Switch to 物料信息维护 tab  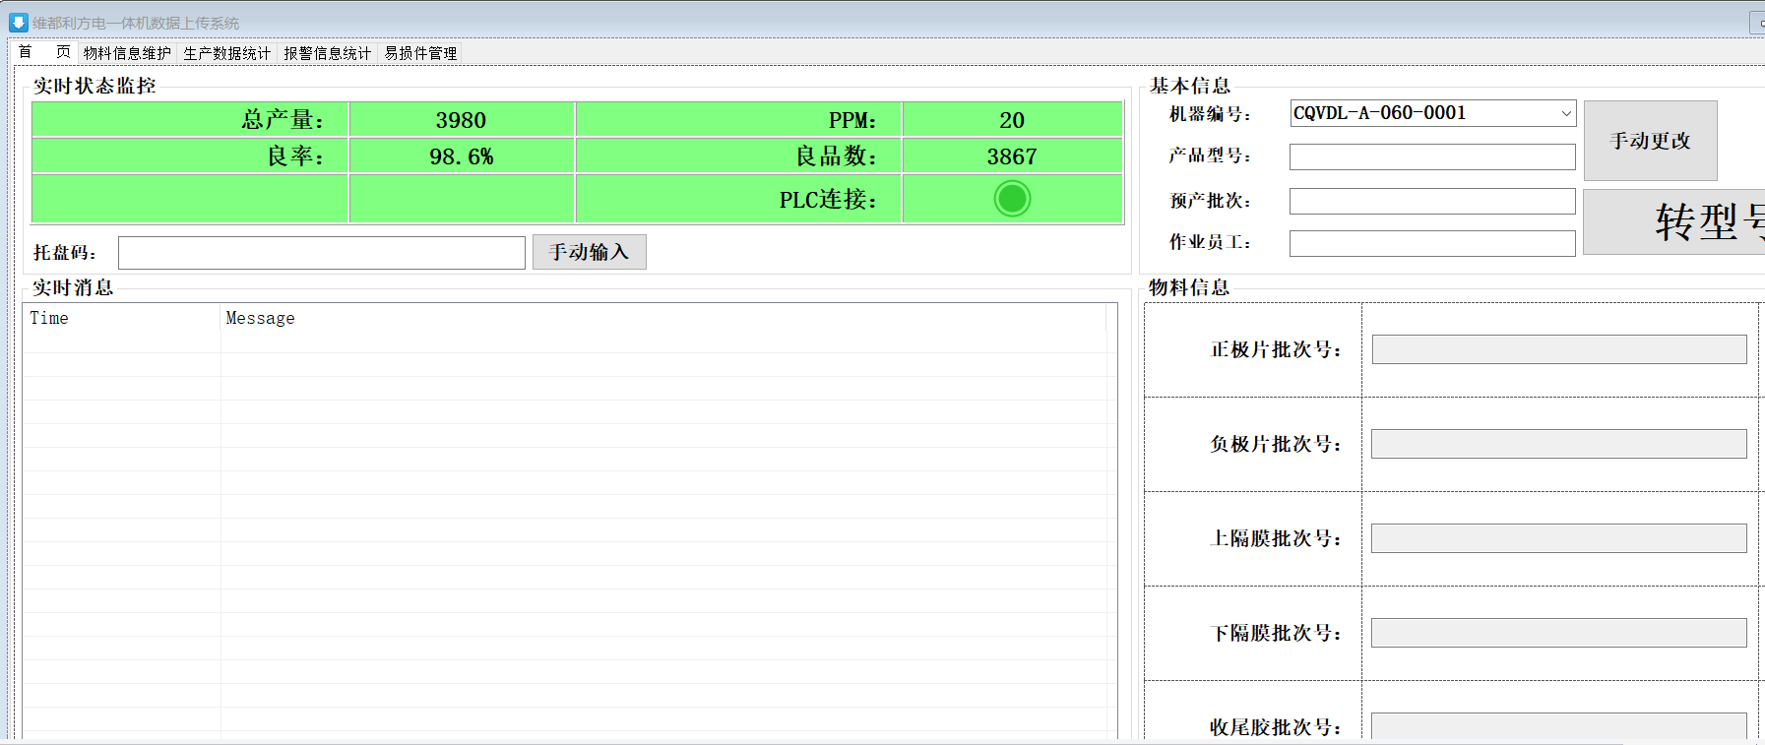tap(127, 52)
